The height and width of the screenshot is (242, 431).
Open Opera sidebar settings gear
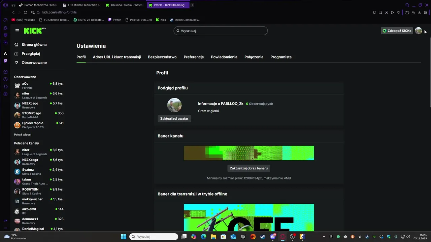click(5, 94)
